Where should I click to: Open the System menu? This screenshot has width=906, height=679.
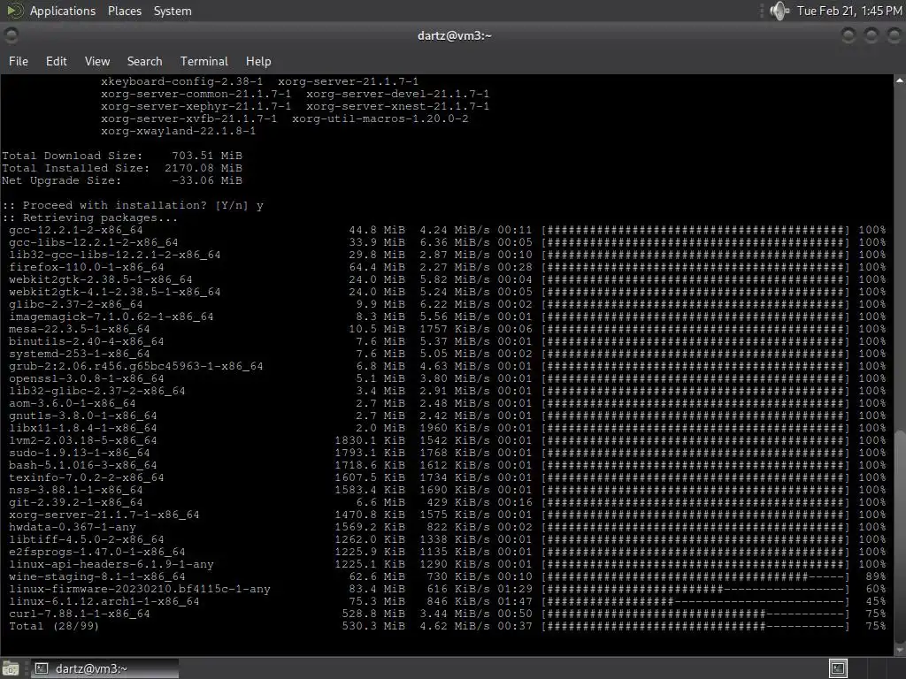pyautogui.click(x=173, y=11)
